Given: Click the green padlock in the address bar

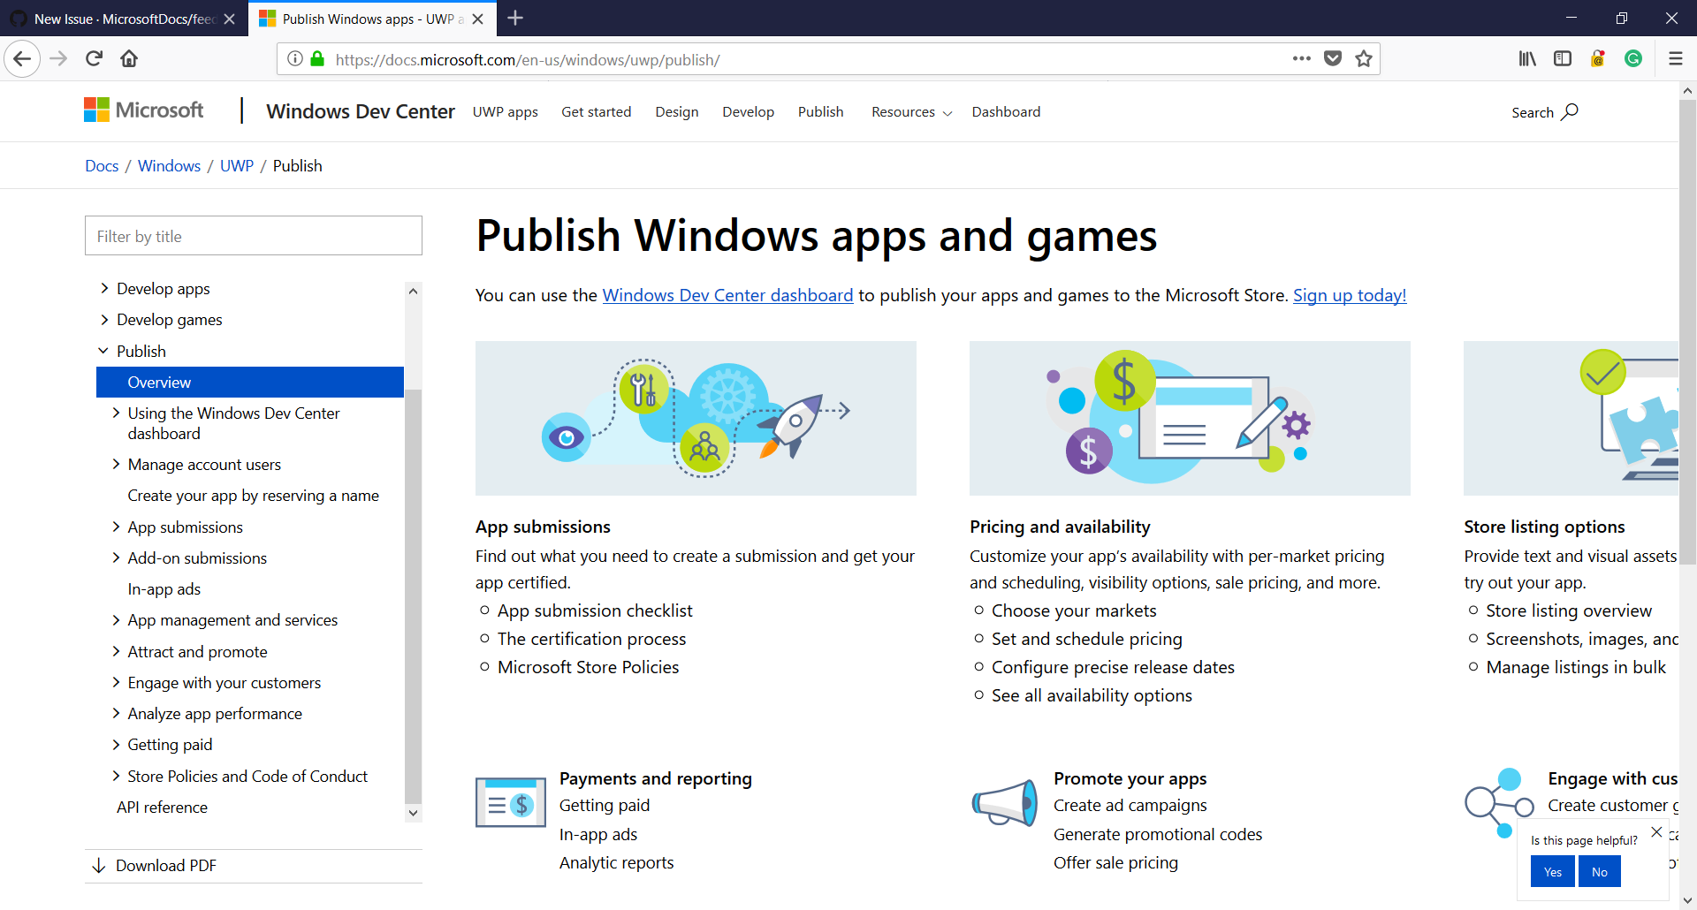Looking at the screenshot, I should point(316,59).
